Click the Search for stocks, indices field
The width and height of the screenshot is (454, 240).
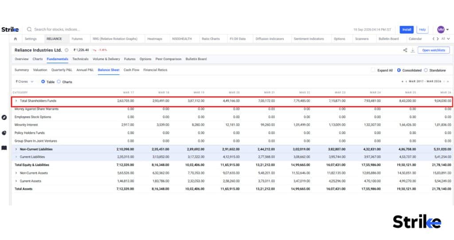[x=57, y=30]
